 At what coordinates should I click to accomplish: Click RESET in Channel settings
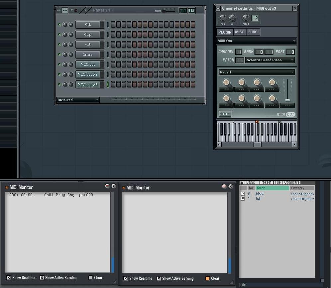225,114
